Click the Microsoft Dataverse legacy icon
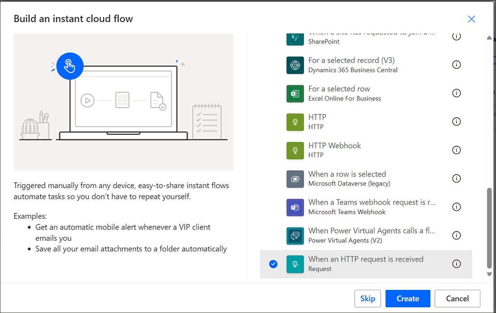The height and width of the screenshot is (313, 496). [295, 179]
